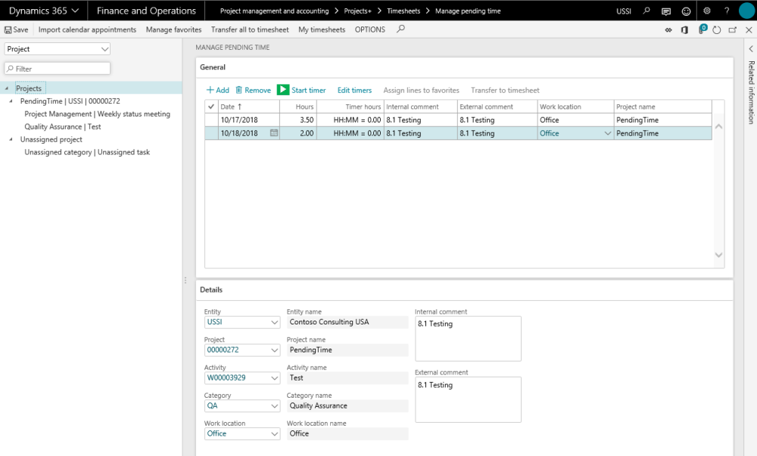Expand the Entity USSI dropdown
Screen dimensions: 757x456
pyautogui.click(x=274, y=323)
